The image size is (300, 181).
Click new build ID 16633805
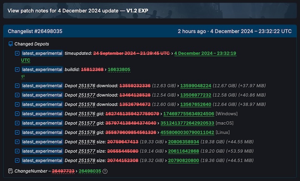[119, 70]
